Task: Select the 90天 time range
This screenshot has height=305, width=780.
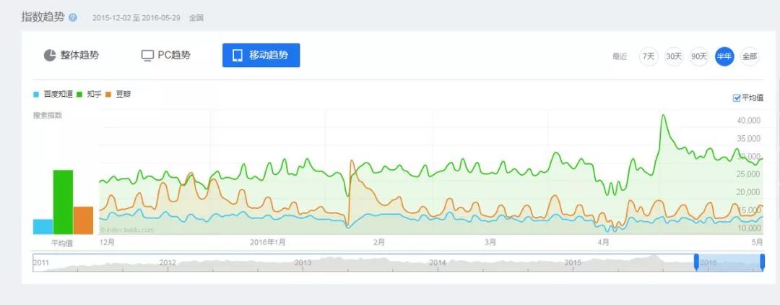Action: point(699,56)
